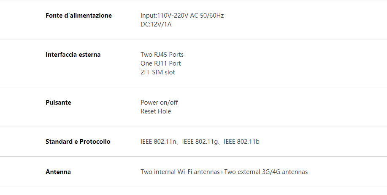Screen dimensions: 387x195
Task: Select the Input:110V-220V AC 50/60Hz text
Action: [x=182, y=16]
